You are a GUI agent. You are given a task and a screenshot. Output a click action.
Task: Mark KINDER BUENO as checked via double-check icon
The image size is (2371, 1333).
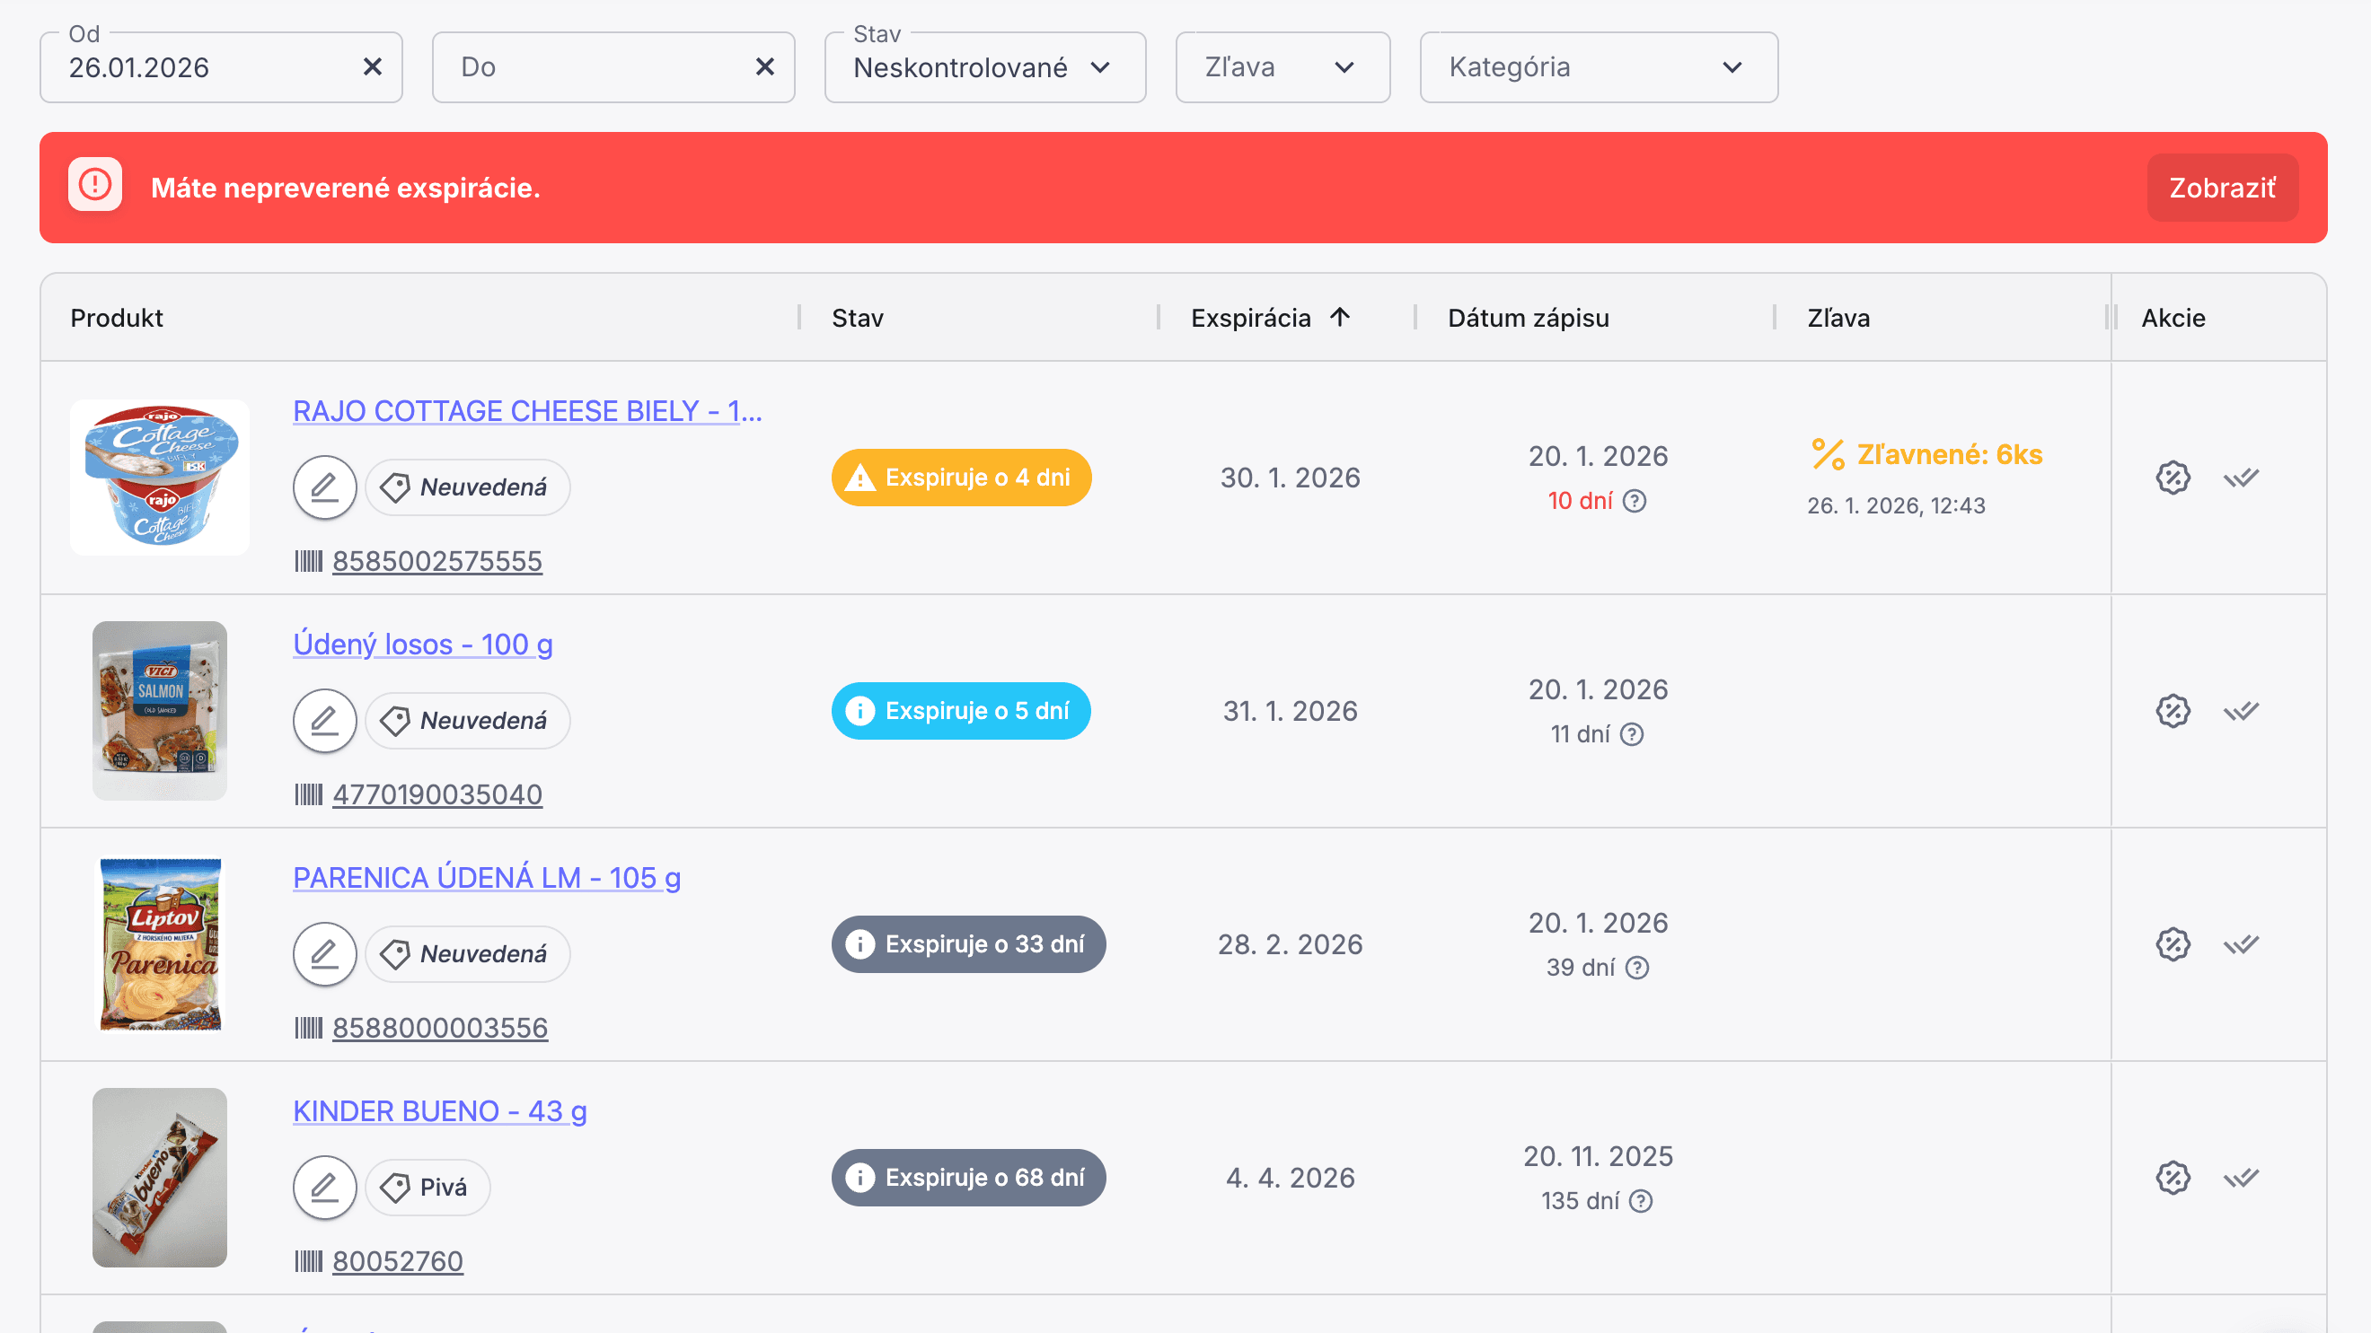click(x=2241, y=1178)
